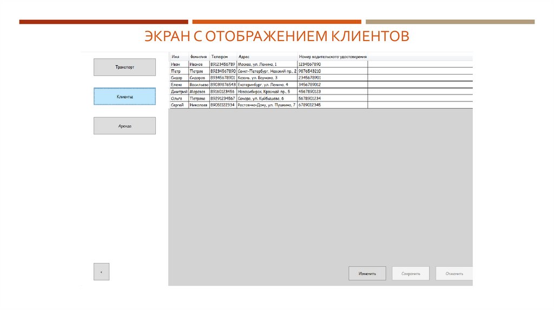The width and height of the screenshot is (554, 310).
Task: Click address Новосибирск, Красный пр., 5
Action: tap(267, 91)
